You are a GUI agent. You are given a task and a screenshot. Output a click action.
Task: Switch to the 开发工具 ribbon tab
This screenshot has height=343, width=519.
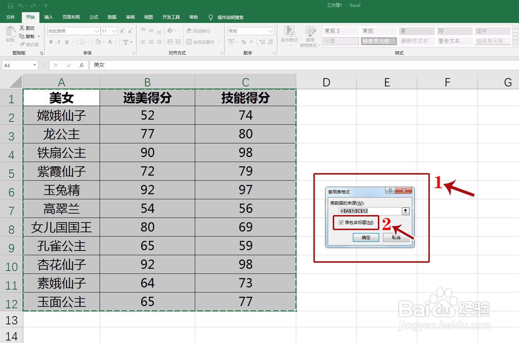click(171, 17)
